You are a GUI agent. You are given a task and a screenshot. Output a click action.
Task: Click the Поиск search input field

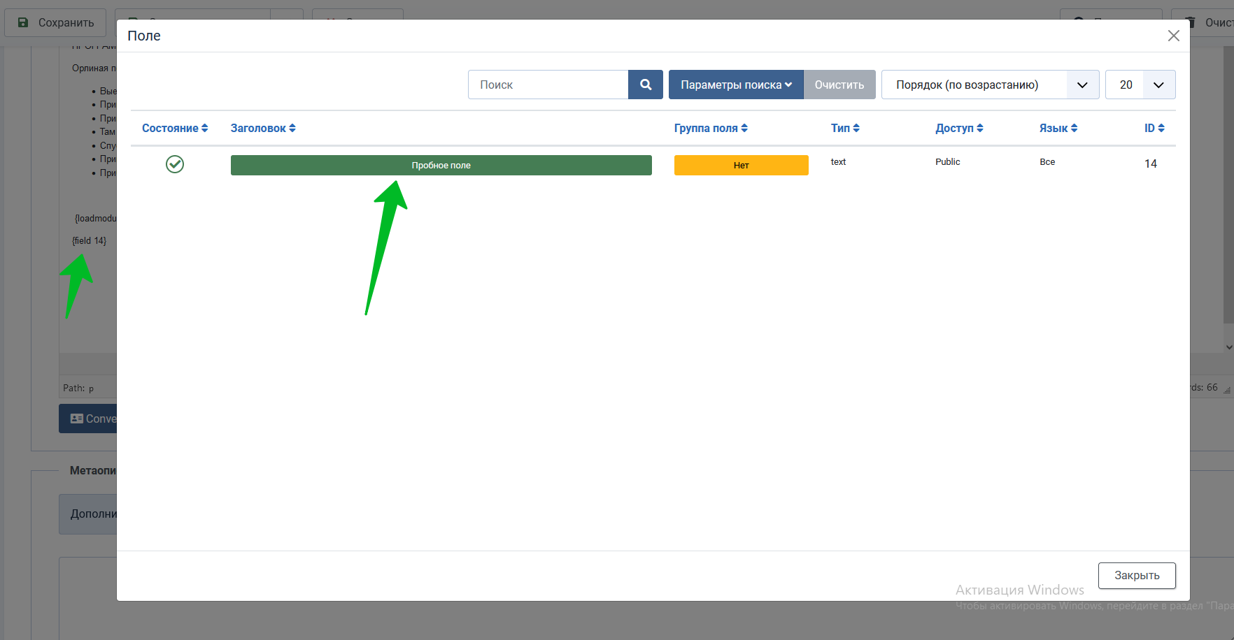pos(548,85)
